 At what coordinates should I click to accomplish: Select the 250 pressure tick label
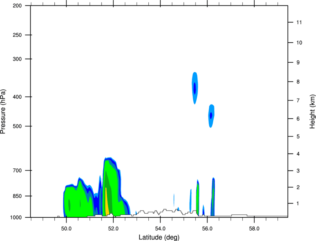[17, 35]
